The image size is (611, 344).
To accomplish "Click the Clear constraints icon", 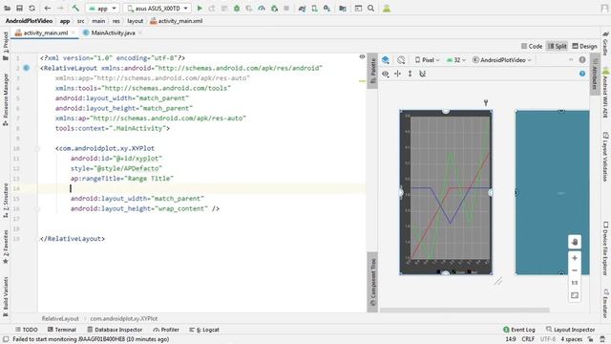I will [x=422, y=74].
